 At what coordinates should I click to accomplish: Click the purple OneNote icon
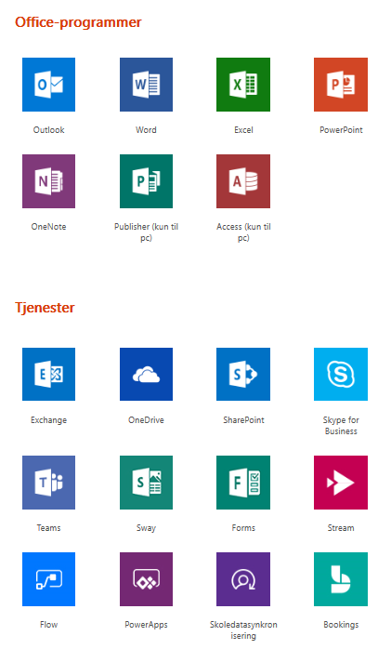pos(49,181)
